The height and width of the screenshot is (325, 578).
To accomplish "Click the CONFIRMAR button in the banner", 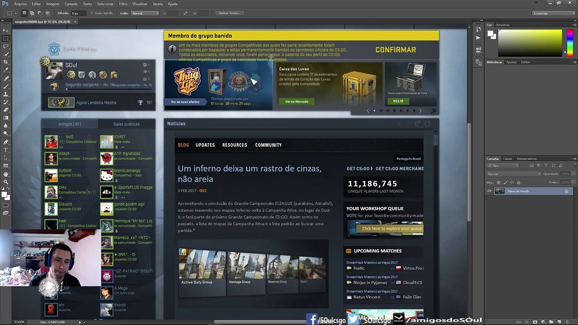I will point(396,50).
